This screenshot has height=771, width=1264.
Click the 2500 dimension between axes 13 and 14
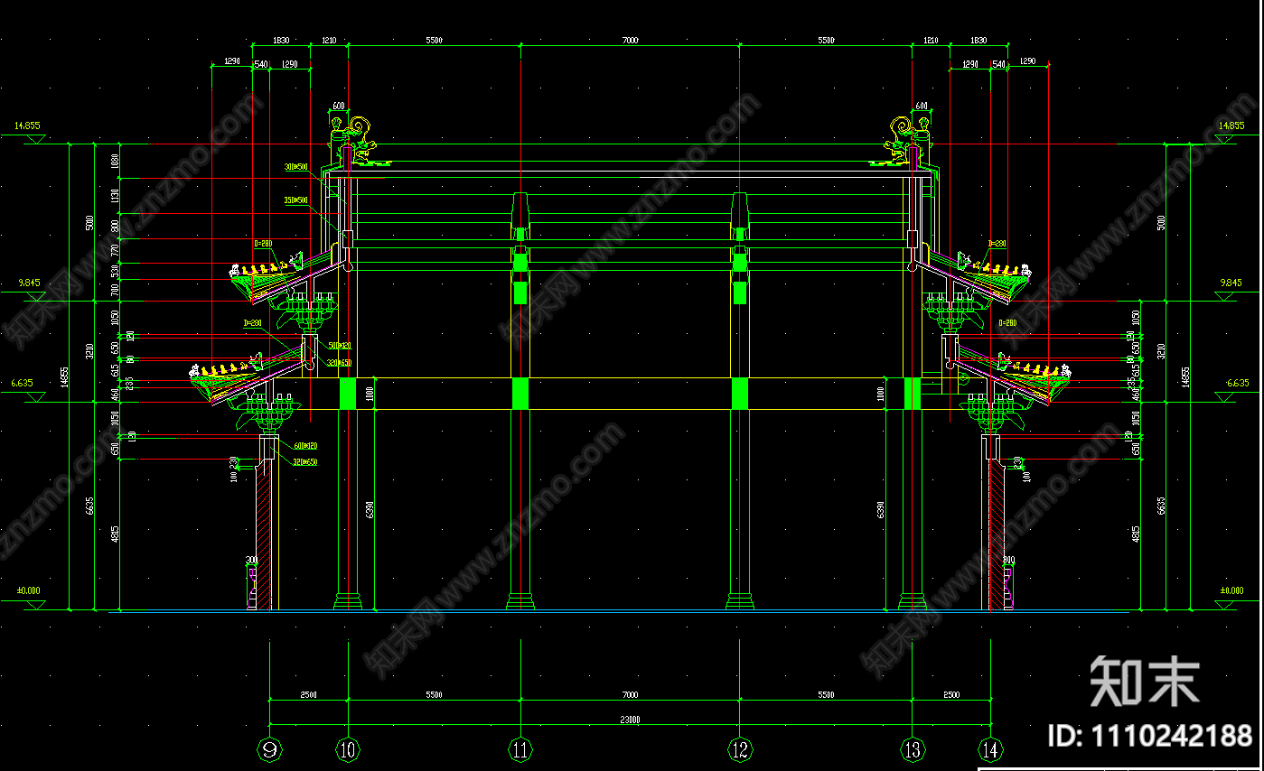coord(950,695)
